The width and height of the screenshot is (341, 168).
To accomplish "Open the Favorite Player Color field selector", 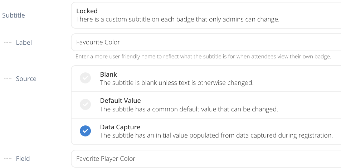I will (206, 158).
